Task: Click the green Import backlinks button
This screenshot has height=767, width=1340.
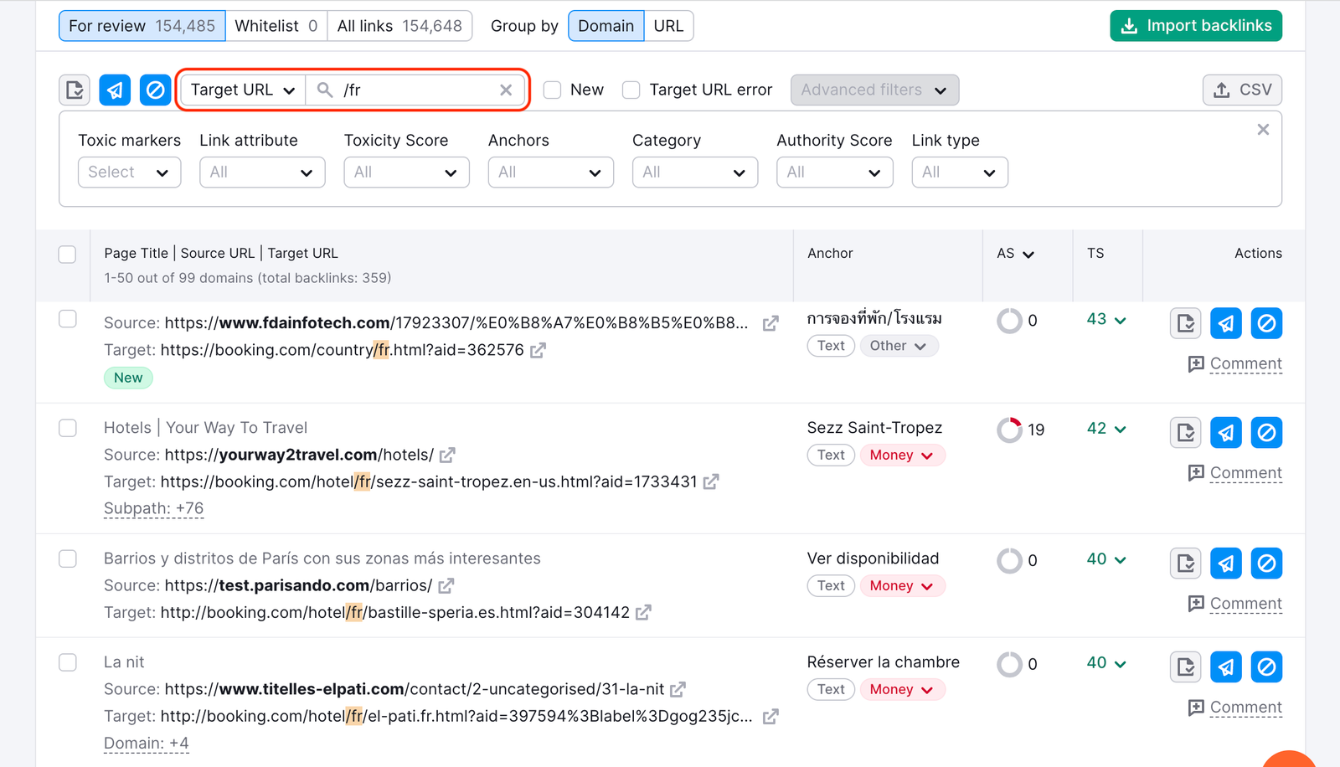Action: pos(1195,26)
